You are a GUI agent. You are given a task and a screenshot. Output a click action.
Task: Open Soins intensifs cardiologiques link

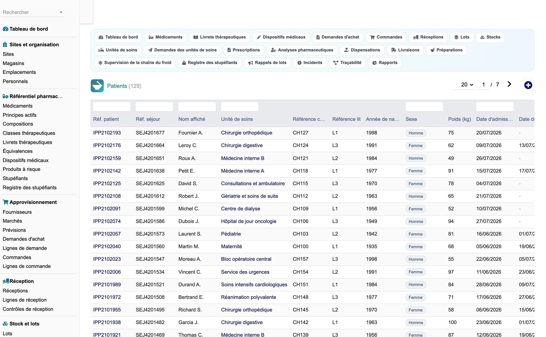[254, 285]
